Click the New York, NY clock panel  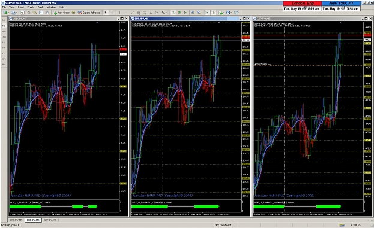pyautogui.click(x=341, y=6)
